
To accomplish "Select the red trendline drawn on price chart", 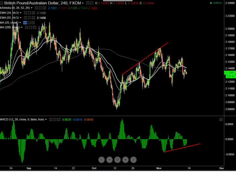I will 145,59.
